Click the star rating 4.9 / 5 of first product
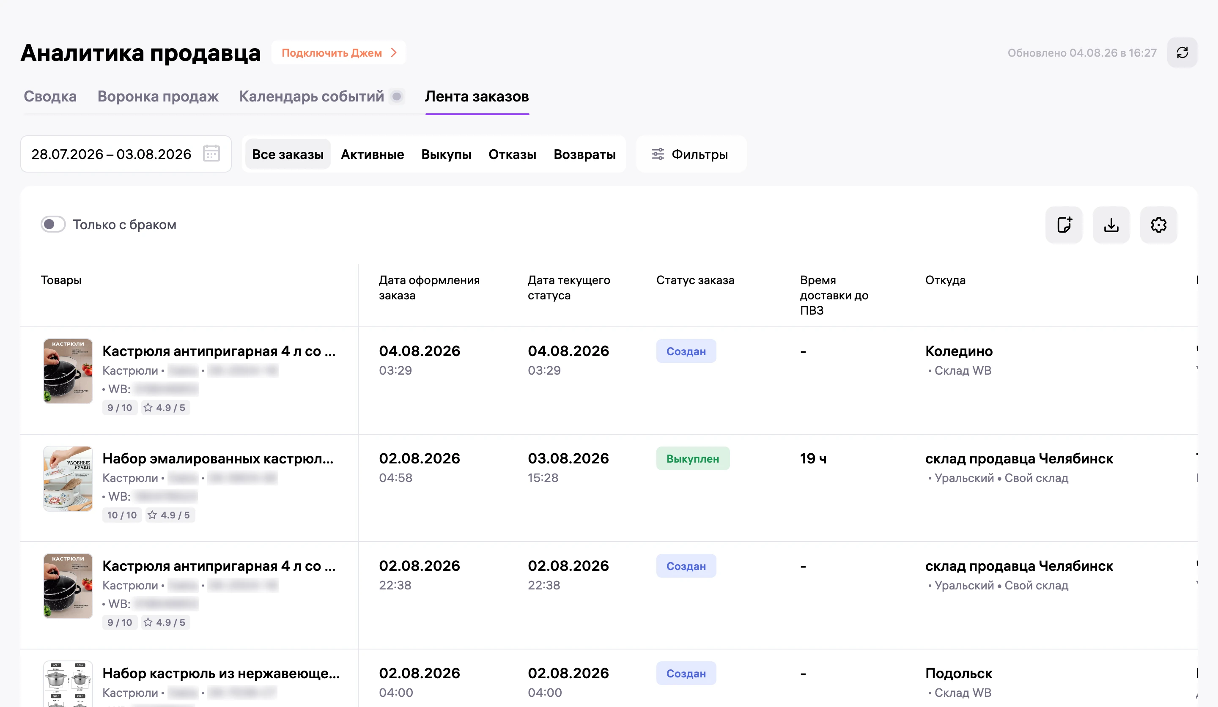 click(x=165, y=408)
